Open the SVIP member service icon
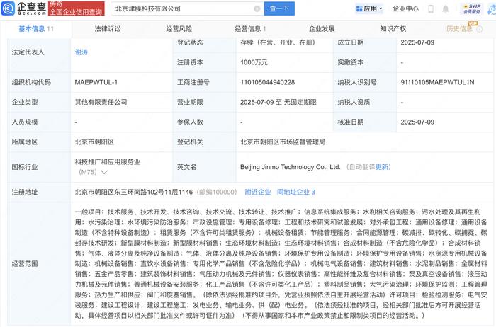 472,8
